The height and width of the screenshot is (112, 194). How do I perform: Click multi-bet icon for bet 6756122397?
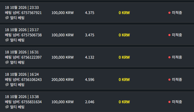coord(7,62)
